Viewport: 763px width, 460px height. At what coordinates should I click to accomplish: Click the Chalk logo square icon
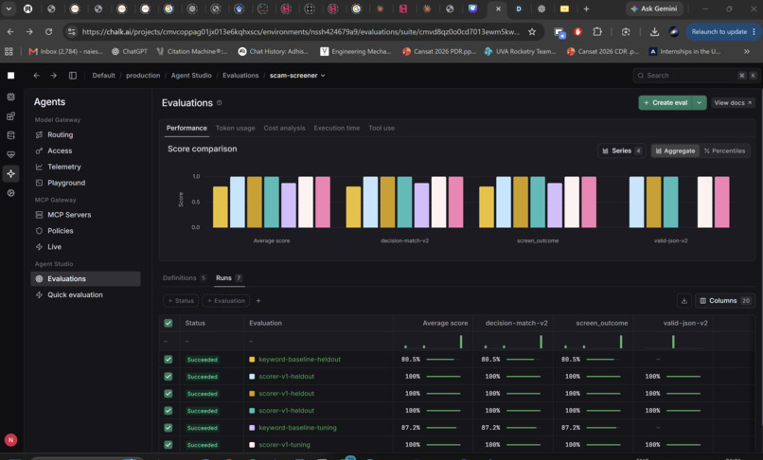coord(10,76)
